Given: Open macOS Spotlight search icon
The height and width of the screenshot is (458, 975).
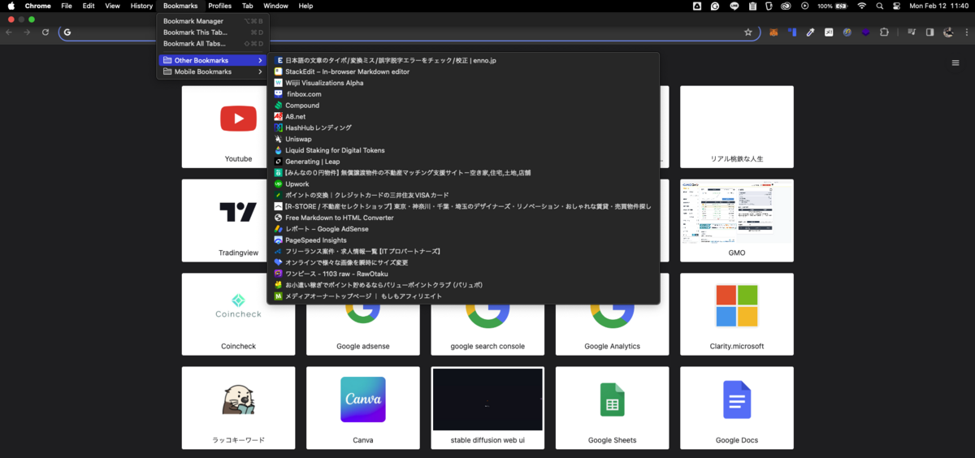Looking at the screenshot, I should click(880, 6).
